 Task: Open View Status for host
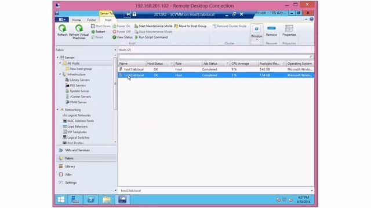coord(122,37)
